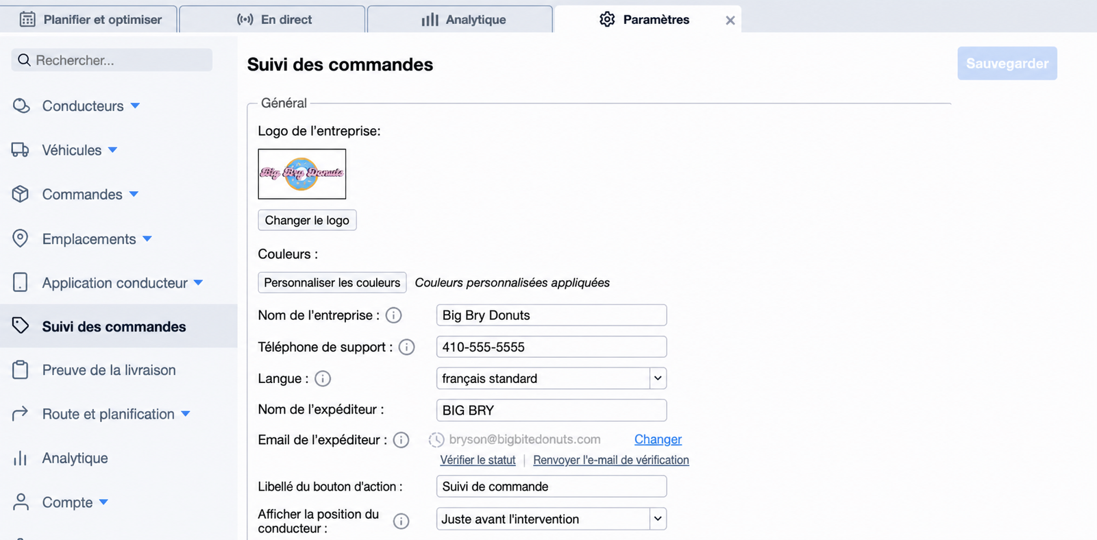Expand the Route et planification section

[185, 414]
